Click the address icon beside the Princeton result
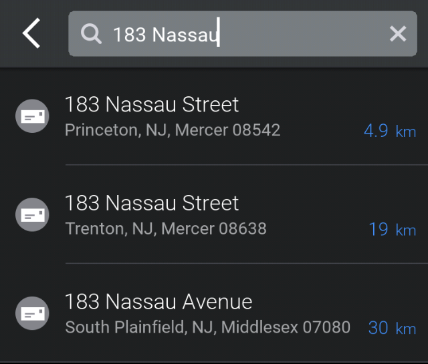Viewport: 428px width, 364px height. [x=32, y=116]
